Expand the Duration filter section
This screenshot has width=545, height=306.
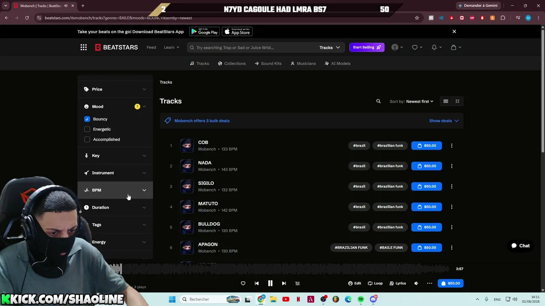coord(115,207)
